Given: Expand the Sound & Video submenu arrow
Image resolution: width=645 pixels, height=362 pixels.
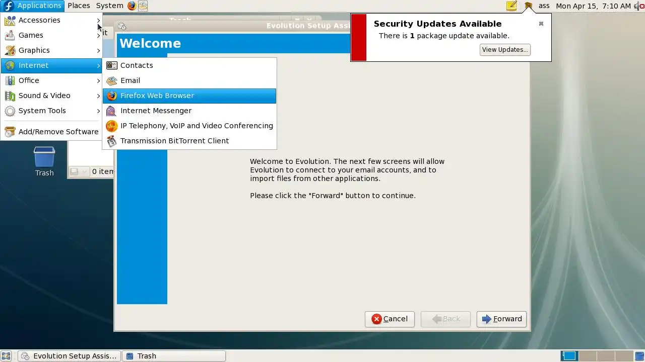Looking at the screenshot, I should pyautogui.click(x=99, y=96).
